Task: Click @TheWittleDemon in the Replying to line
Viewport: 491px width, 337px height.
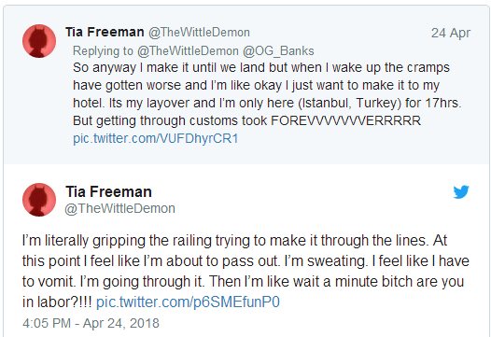Action: (188, 50)
